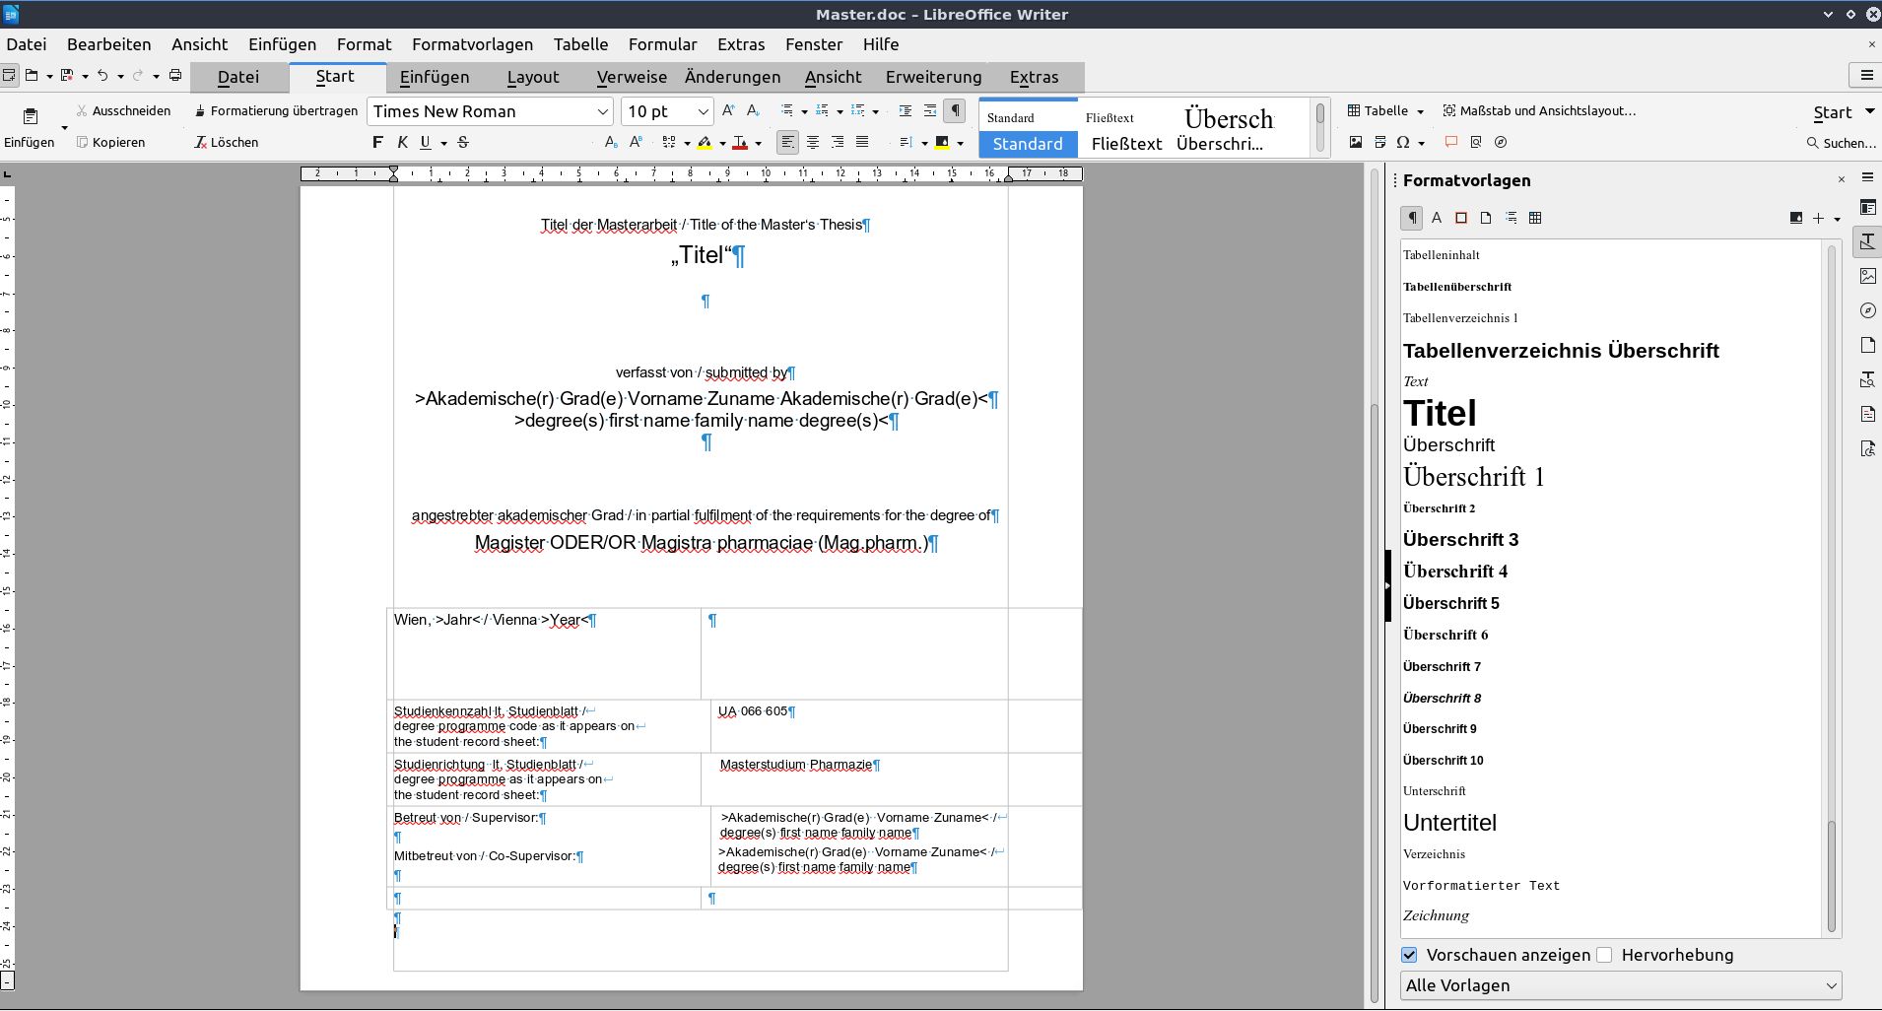Click the Ausschneiden button
The image size is (1882, 1011).
tap(123, 111)
